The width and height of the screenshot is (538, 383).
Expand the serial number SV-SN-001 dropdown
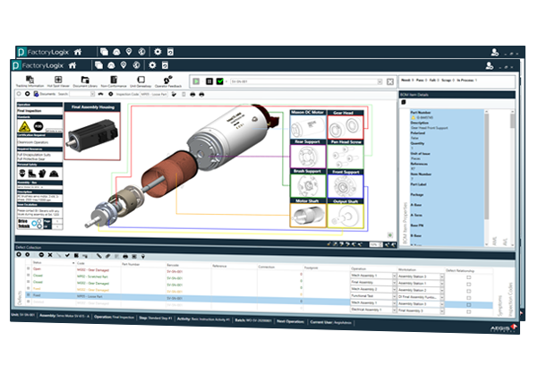coord(380,81)
